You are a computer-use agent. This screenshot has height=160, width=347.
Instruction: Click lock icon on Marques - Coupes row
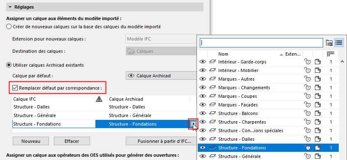tap(308, 96)
